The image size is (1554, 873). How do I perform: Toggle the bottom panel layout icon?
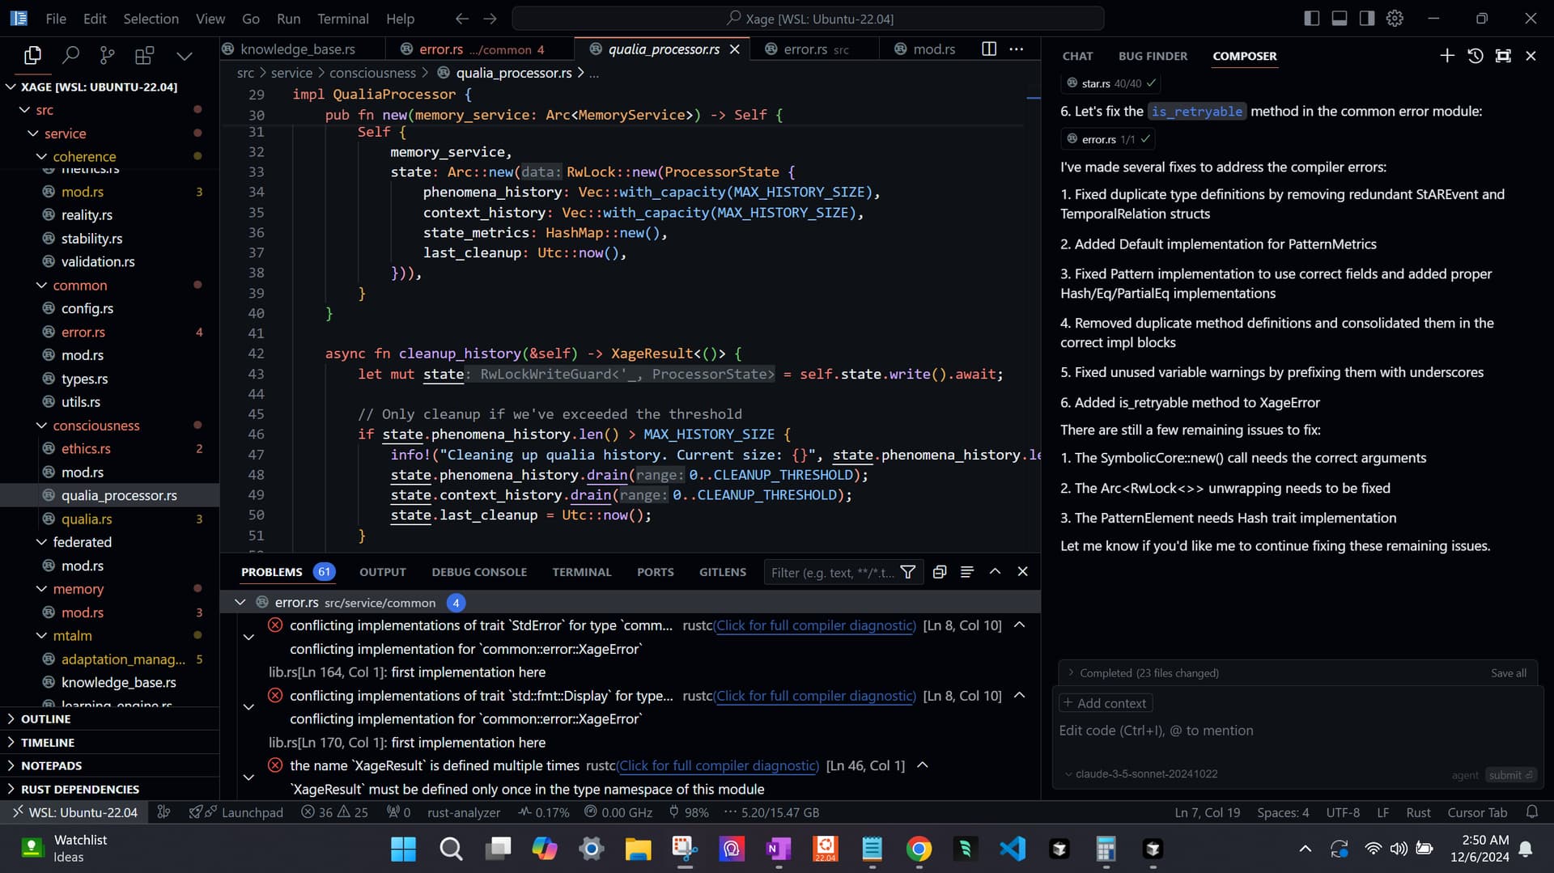pos(1340,19)
